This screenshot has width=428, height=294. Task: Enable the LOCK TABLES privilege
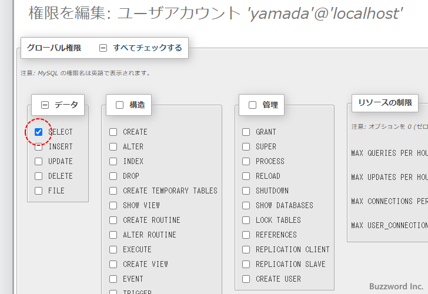click(x=246, y=220)
